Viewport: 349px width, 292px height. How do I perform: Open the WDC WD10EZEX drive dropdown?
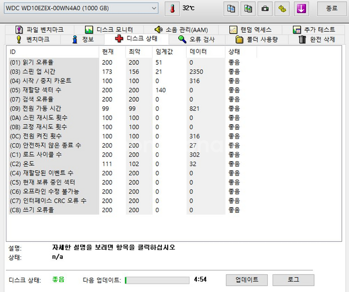tap(81, 8)
